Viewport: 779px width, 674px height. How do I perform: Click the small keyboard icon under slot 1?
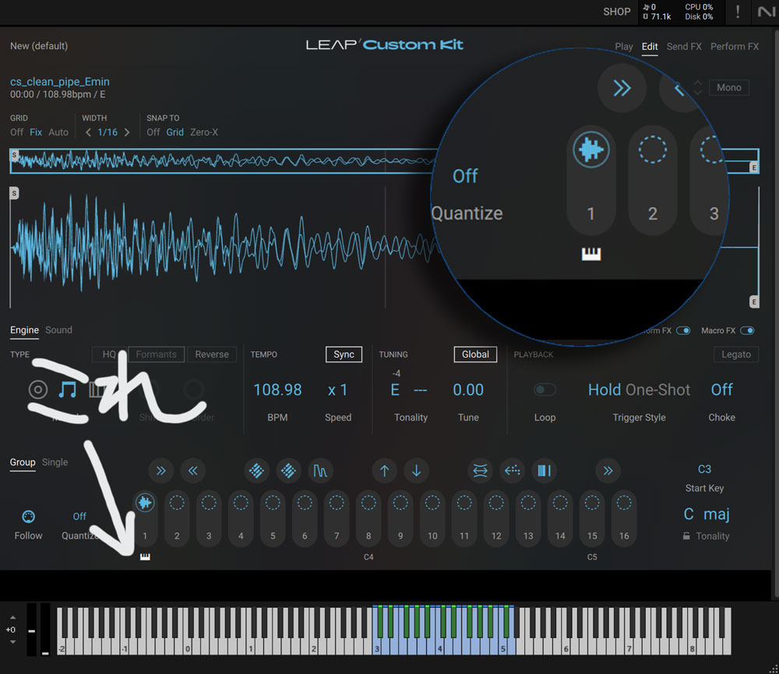tap(145, 556)
